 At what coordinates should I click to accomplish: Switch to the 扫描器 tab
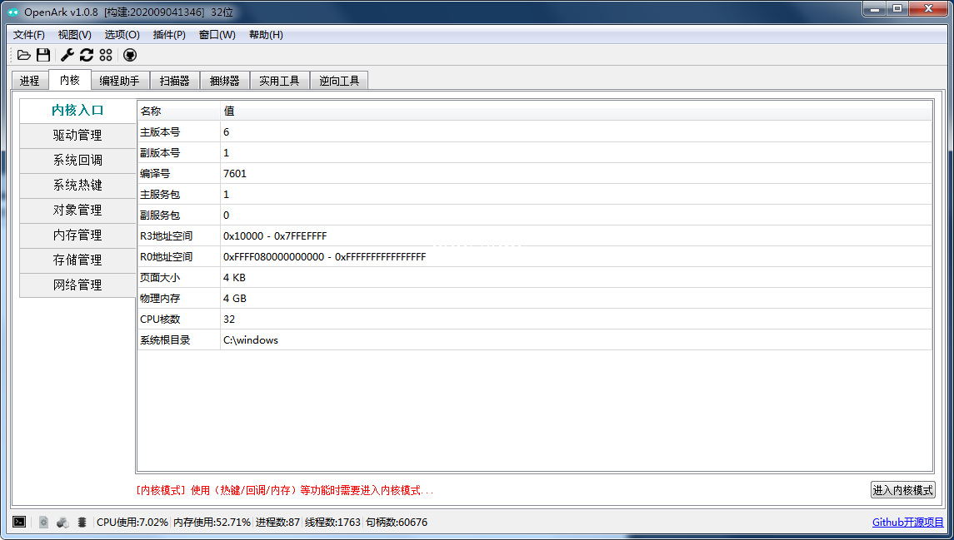[x=175, y=81]
